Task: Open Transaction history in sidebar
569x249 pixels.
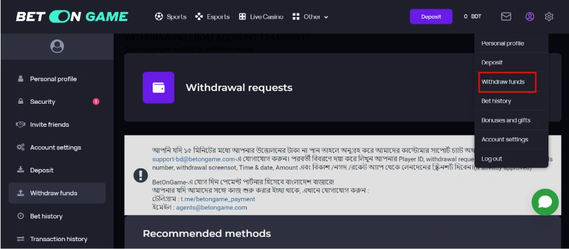Action: (x=58, y=239)
